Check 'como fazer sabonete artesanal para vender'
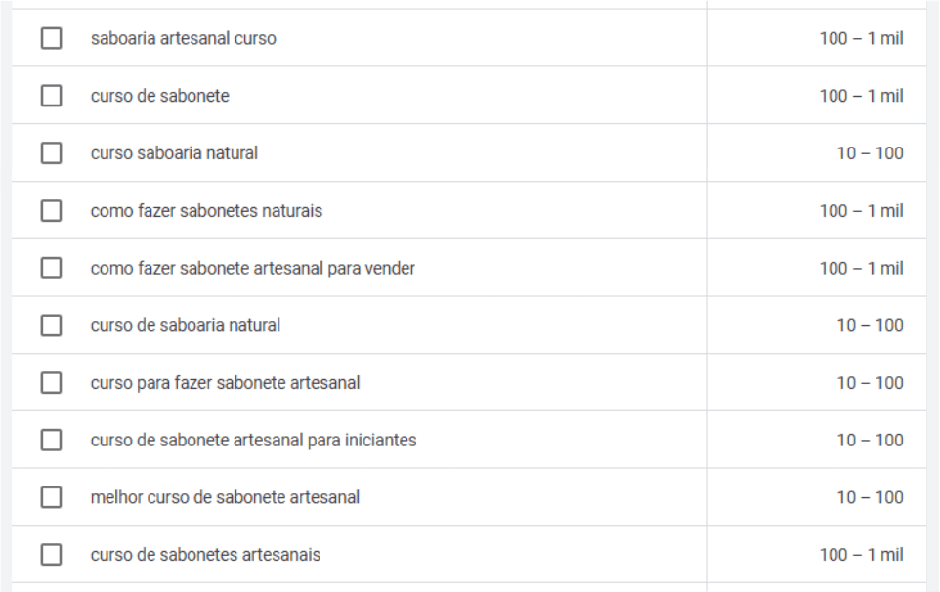 coord(51,268)
